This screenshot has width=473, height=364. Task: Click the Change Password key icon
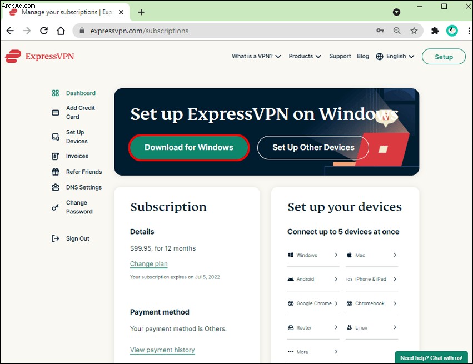[x=55, y=207]
